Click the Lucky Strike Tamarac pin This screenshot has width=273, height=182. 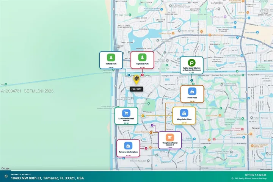click(243, 75)
